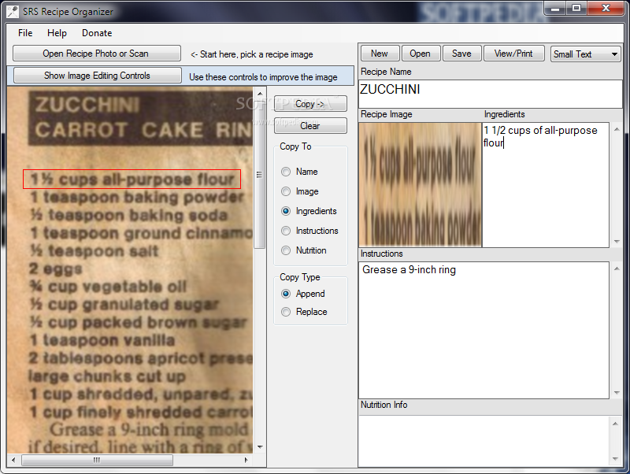630x474 pixels.
Task: Click Ingredients box scroll down arrow
Action: pyautogui.click(x=617, y=242)
